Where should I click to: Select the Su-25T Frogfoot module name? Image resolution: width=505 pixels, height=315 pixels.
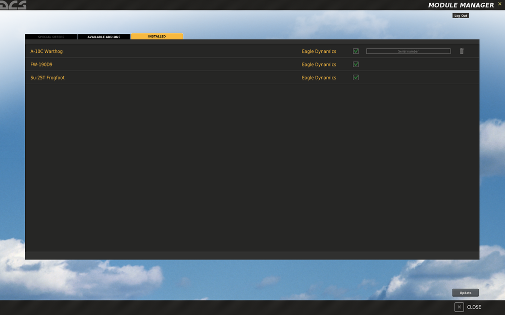click(47, 78)
